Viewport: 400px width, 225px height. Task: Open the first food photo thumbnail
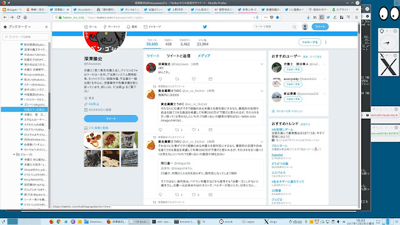click(x=92, y=140)
